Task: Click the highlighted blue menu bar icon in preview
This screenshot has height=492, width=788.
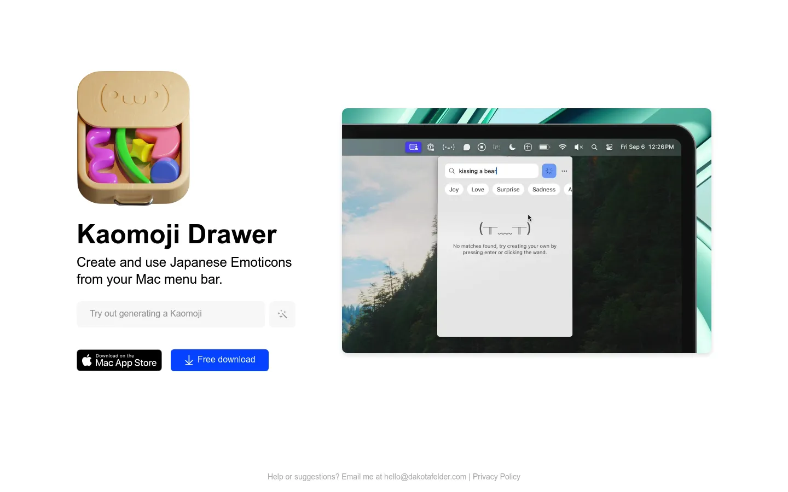Action: pyautogui.click(x=414, y=147)
